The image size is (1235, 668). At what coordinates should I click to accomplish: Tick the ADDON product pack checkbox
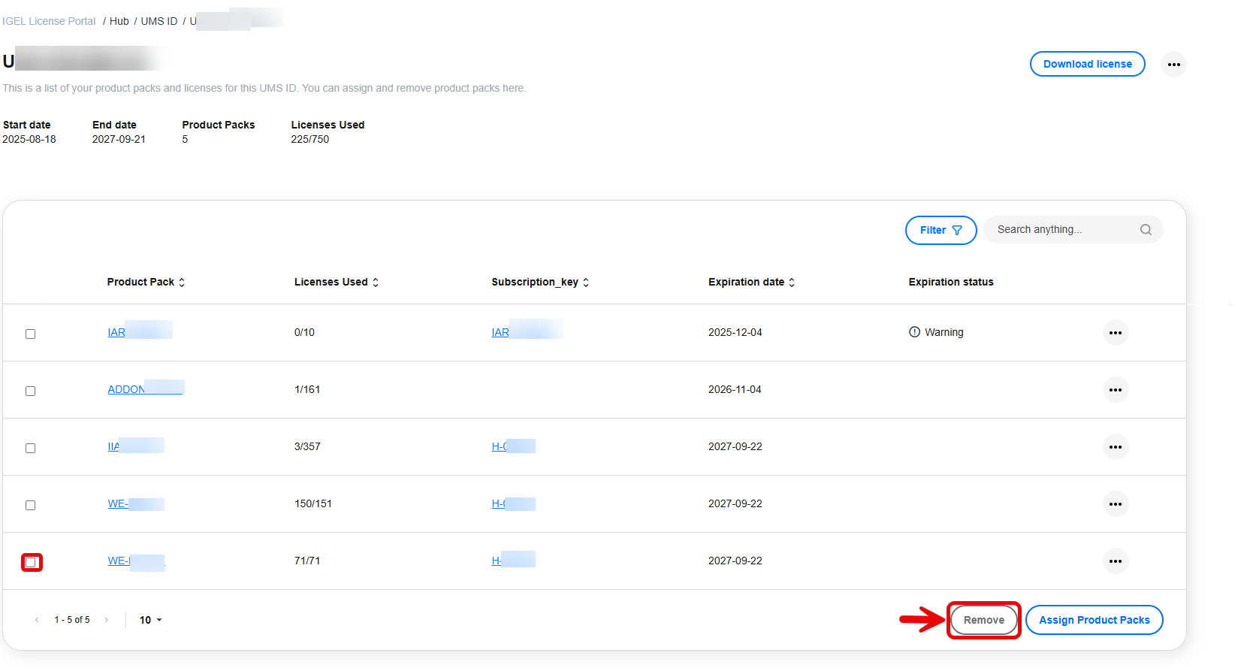[31, 391]
